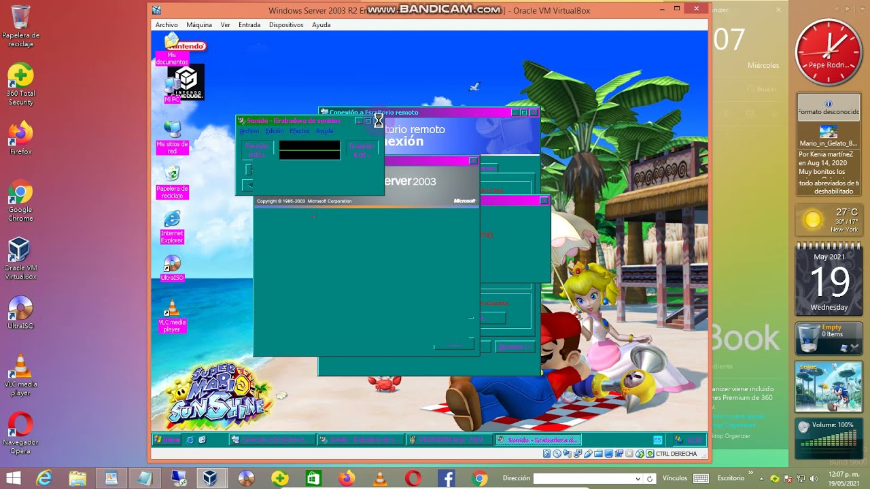Open Vínculos toolbar on host taskbar
Viewport: 870px width, 489px height.
[x=675, y=478]
